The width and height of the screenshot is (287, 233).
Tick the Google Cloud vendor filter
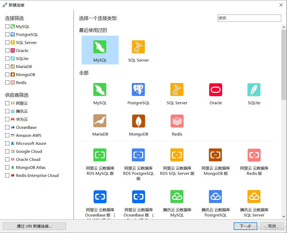coord(7,151)
